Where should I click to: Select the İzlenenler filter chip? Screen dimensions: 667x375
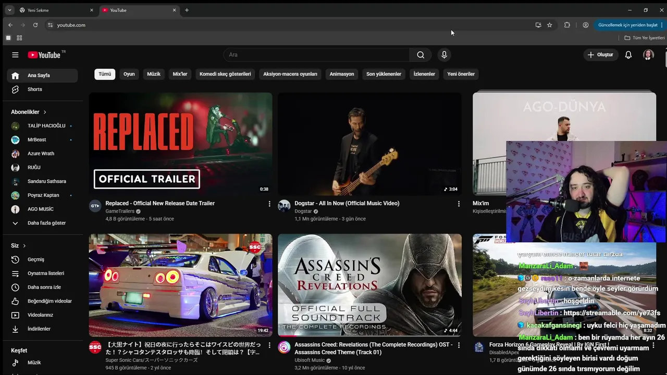(424, 74)
